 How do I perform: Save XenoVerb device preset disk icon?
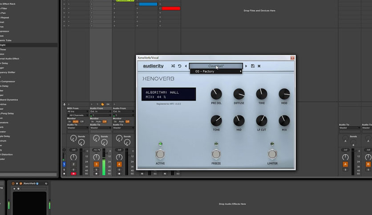coord(18,189)
